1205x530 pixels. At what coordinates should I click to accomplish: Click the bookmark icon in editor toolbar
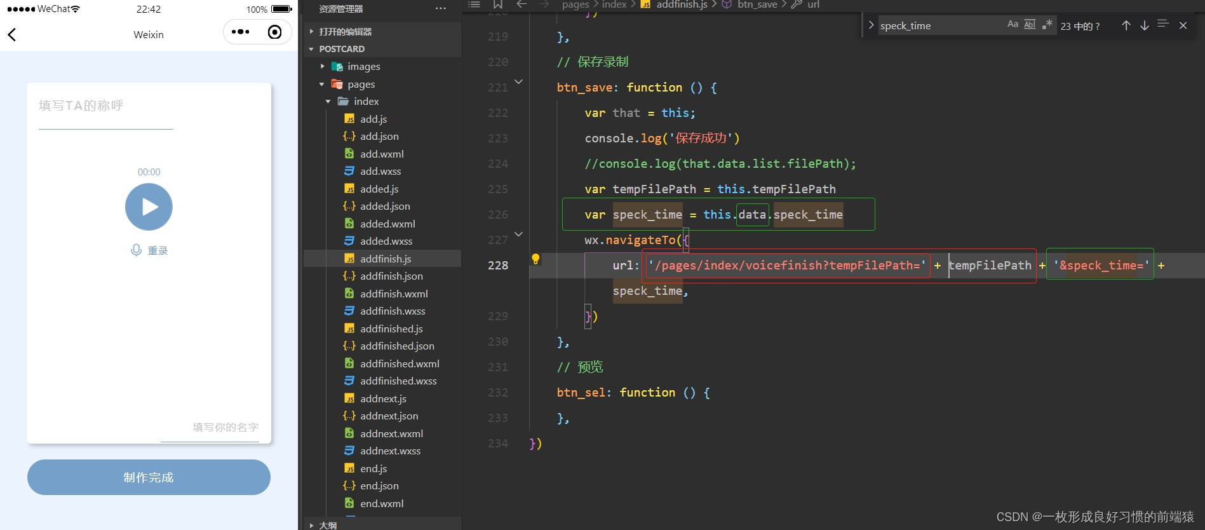498,4
